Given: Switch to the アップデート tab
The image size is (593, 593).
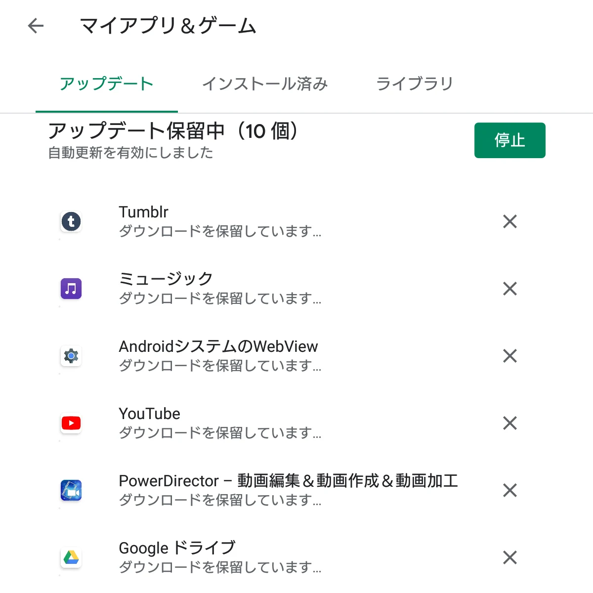Looking at the screenshot, I should pyautogui.click(x=106, y=84).
